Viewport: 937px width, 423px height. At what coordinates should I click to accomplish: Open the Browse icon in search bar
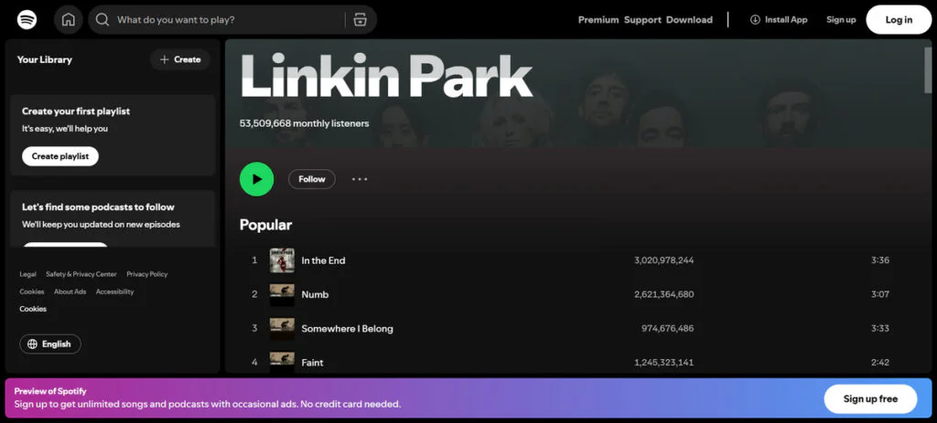coord(360,20)
